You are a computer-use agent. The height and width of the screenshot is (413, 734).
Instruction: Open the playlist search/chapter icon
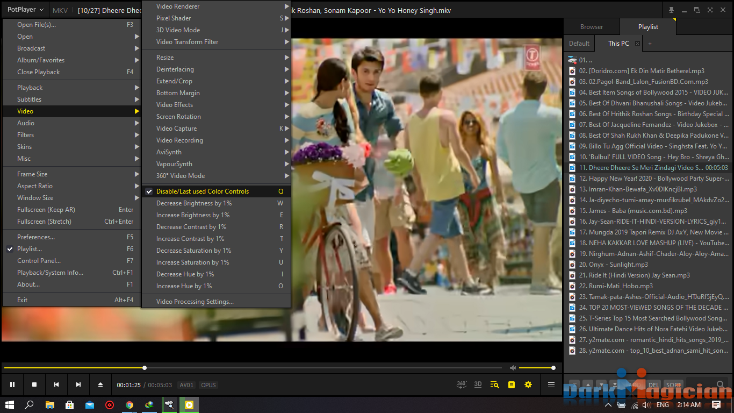[x=495, y=384]
